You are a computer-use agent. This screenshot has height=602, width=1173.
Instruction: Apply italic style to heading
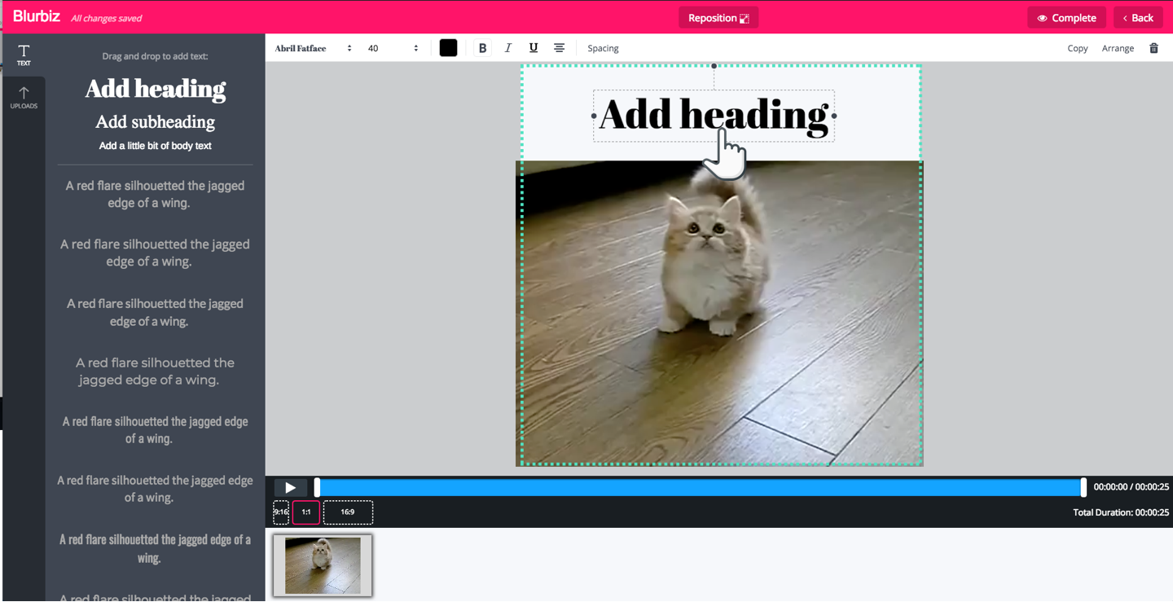(508, 48)
